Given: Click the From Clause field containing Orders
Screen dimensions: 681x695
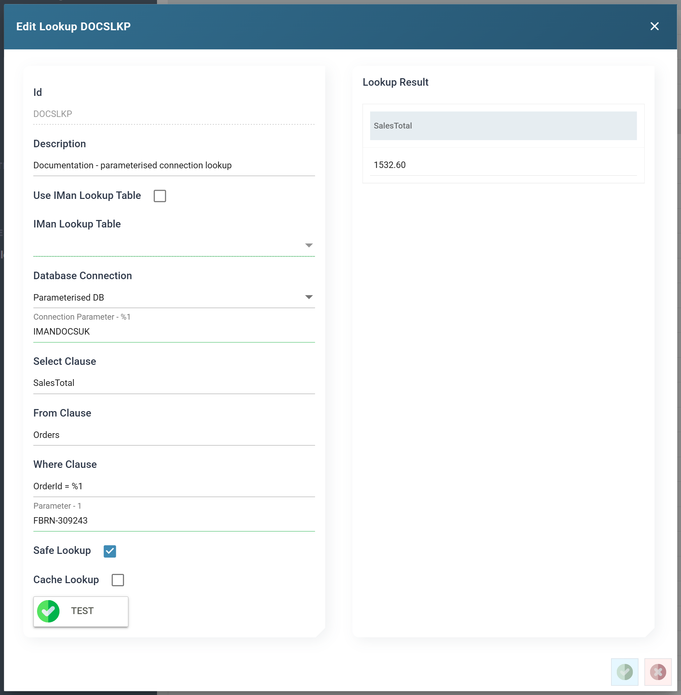Looking at the screenshot, I should click(174, 435).
